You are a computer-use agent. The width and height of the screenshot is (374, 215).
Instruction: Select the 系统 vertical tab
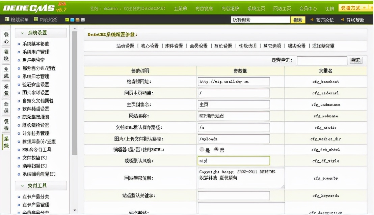coord(6,142)
